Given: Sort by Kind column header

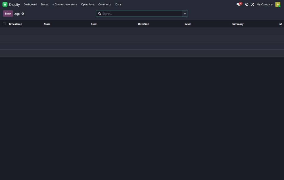Looking at the screenshot, I should point(94,24).
